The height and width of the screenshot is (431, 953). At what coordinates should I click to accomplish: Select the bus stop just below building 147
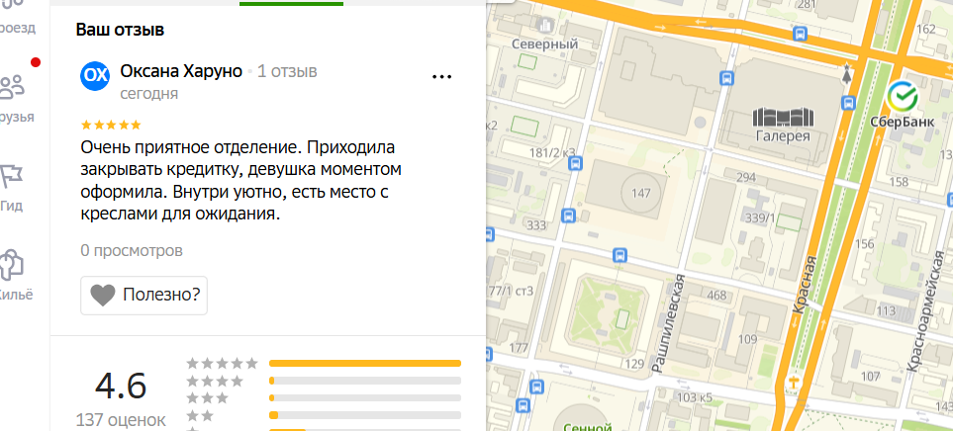pyautogui.click(x=619, y=255)
